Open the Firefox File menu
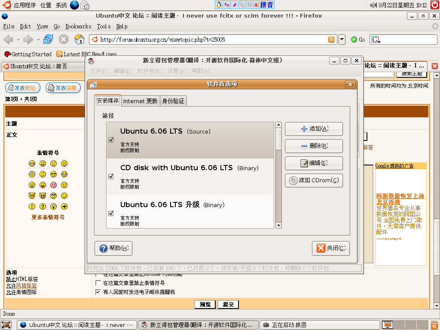Screen dimensions: 440x330 pyautogui.click(x=9, y=26)
